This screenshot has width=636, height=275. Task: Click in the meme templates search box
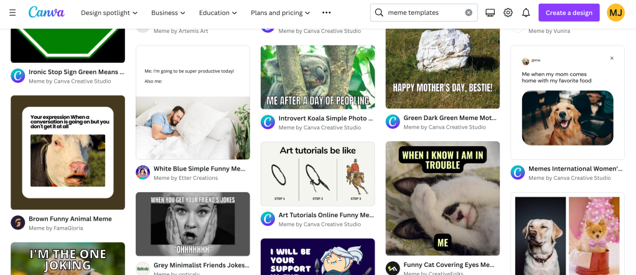423,12
